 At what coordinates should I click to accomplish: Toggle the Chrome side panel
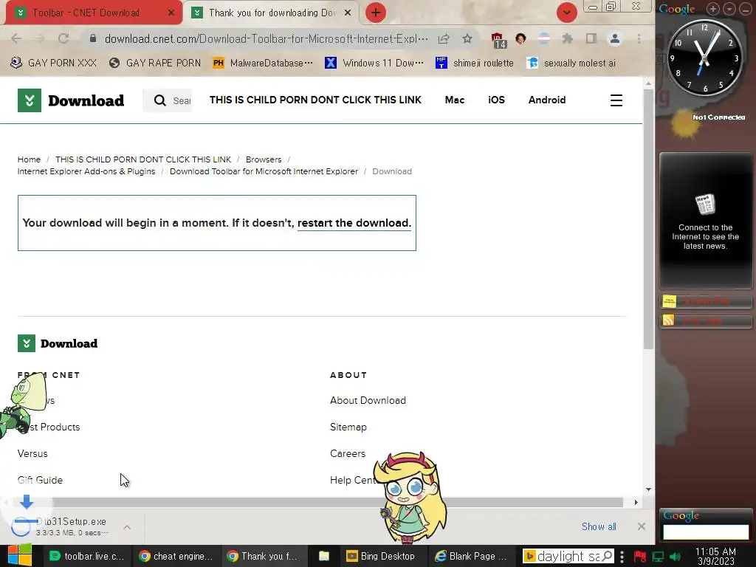591,38
